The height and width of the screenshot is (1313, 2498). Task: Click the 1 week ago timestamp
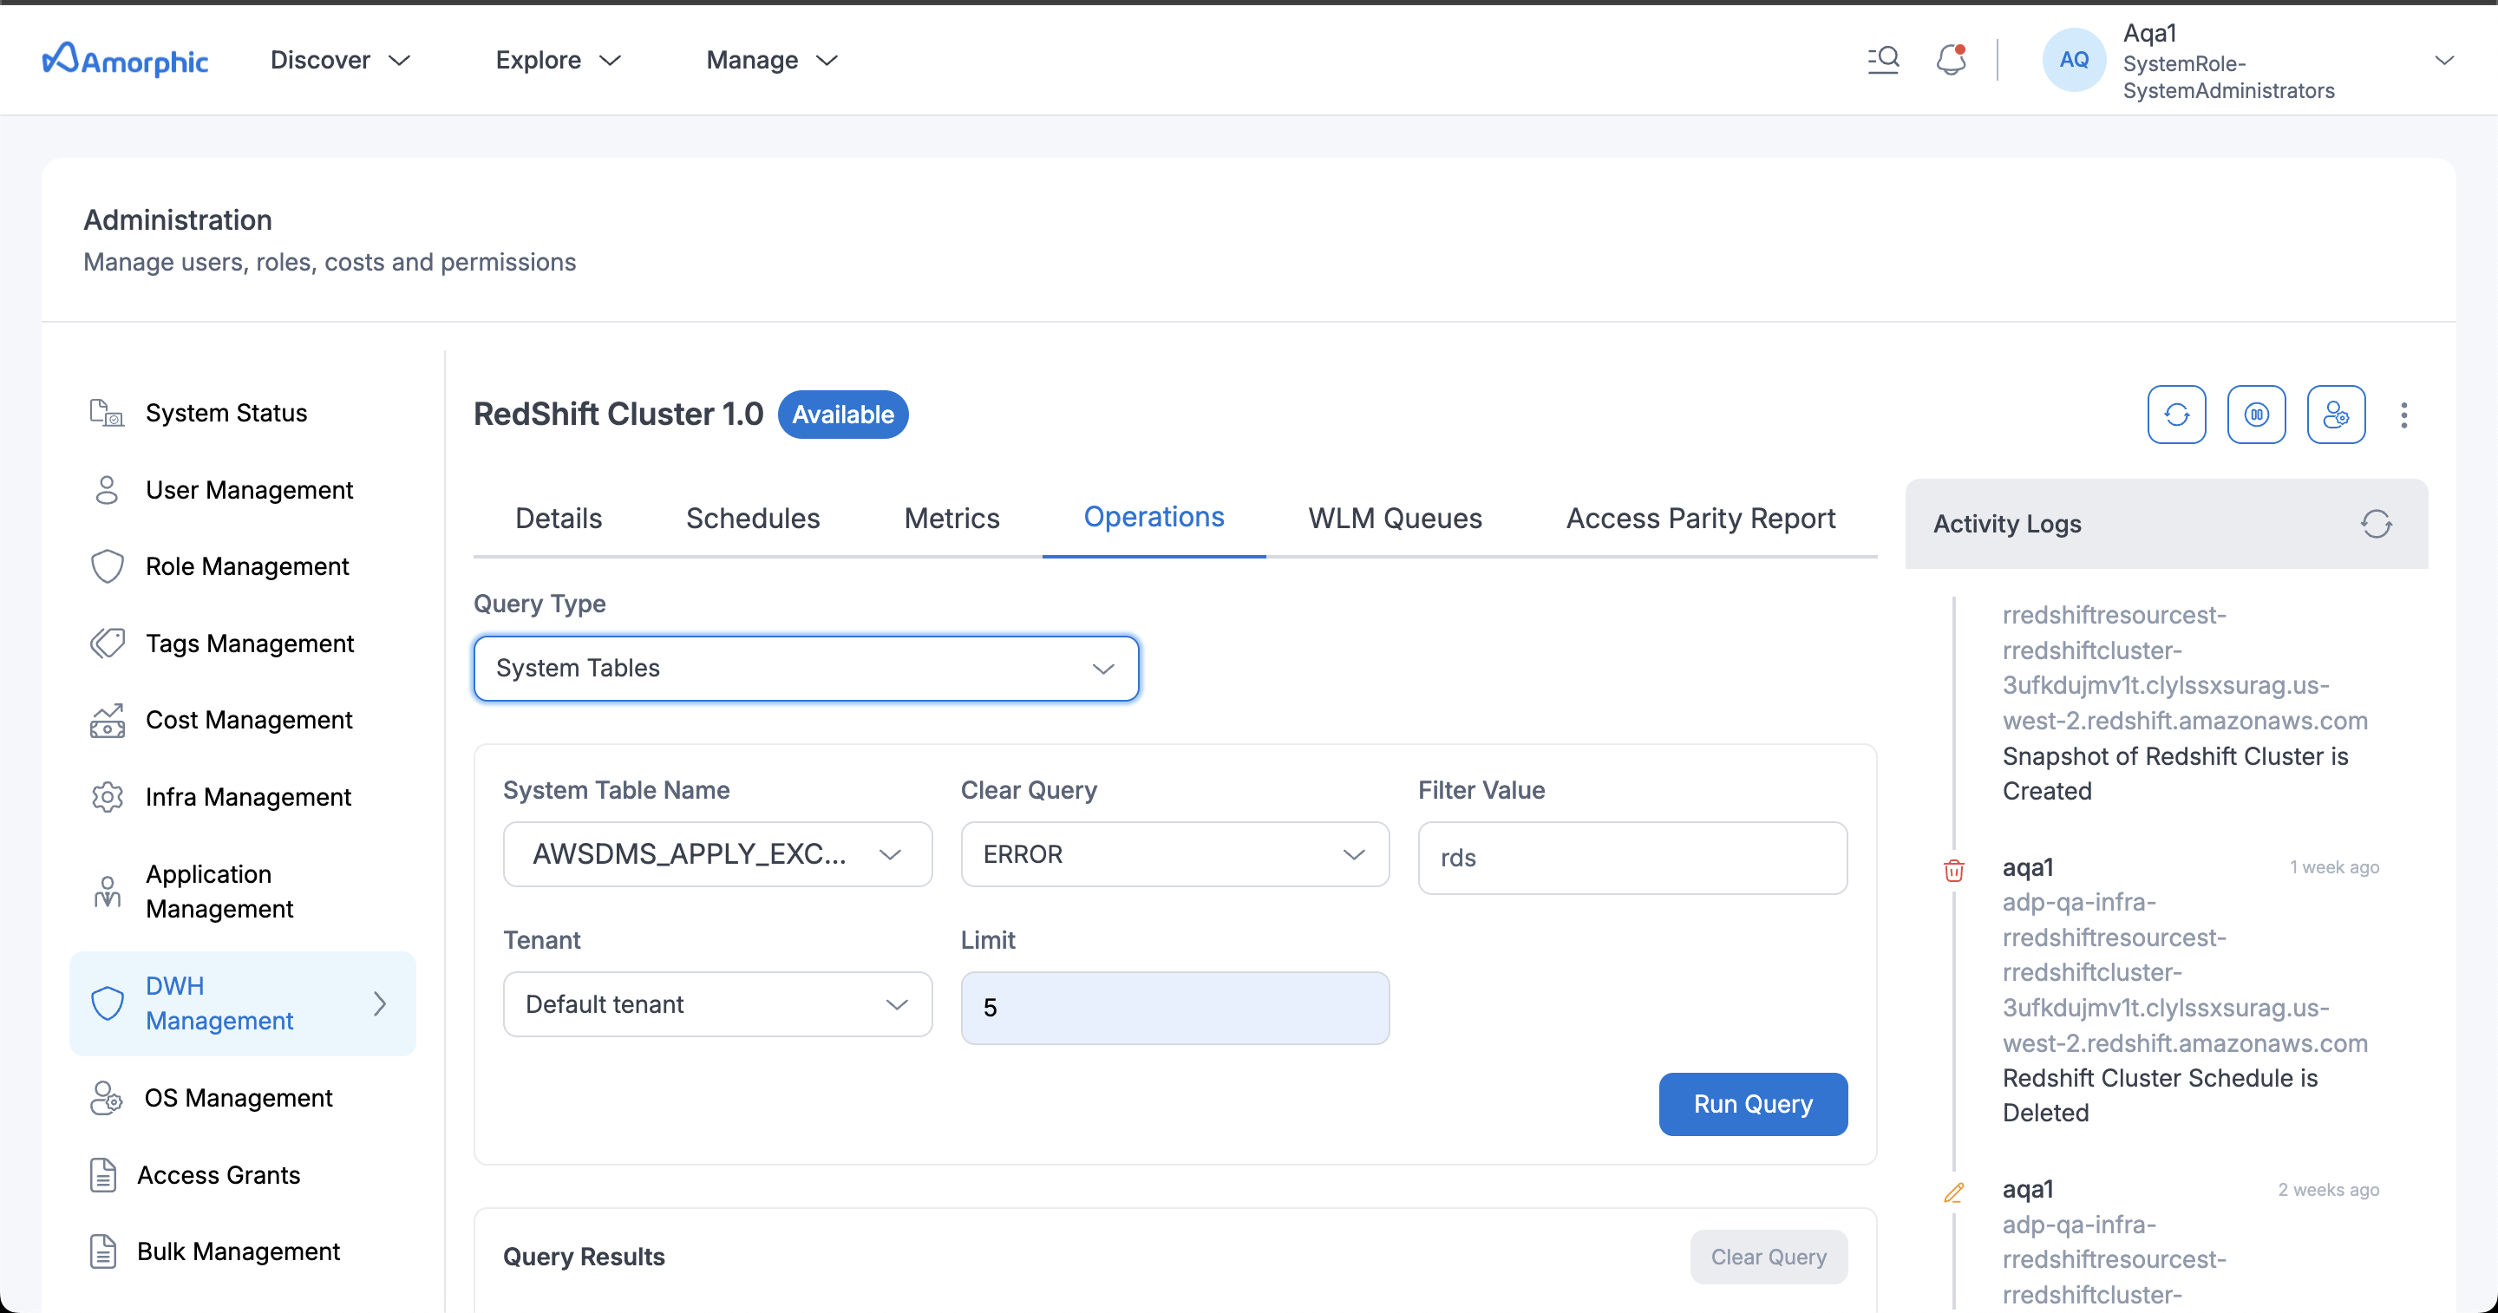click(2334, 867)
